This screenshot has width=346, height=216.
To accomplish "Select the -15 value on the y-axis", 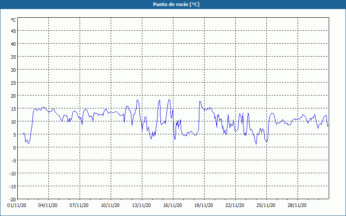I will tap(13, 187).
